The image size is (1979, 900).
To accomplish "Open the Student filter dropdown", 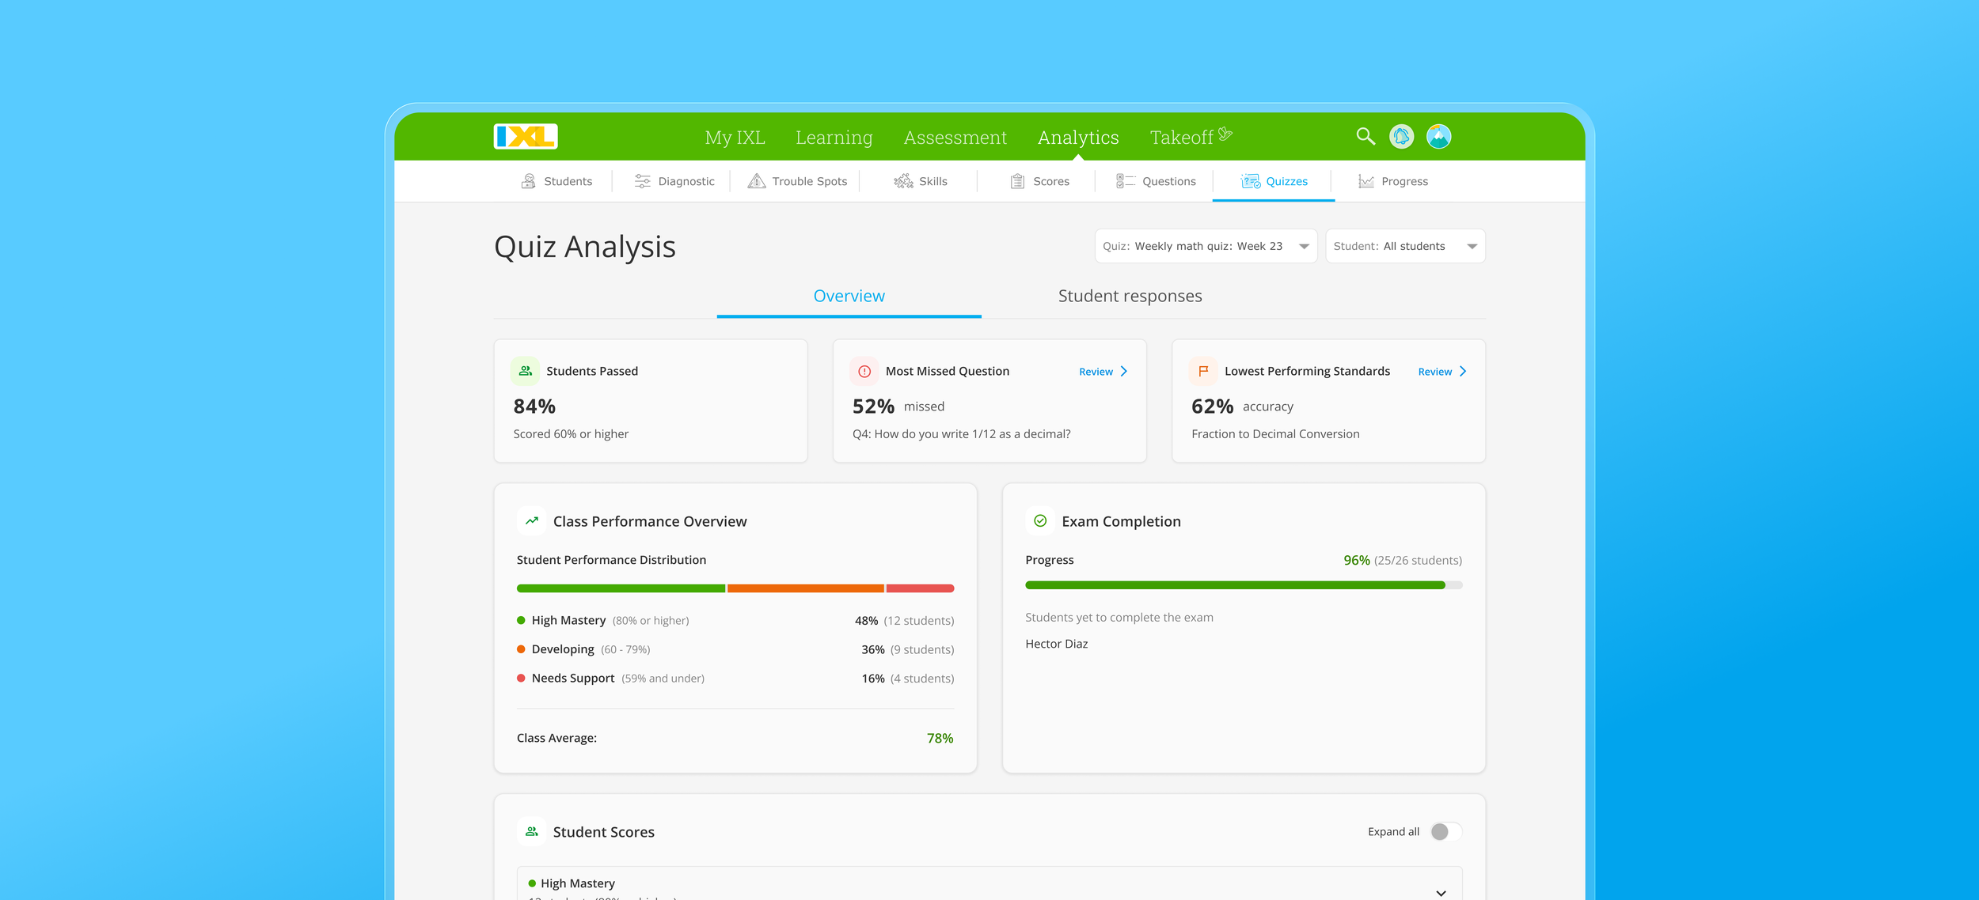I will tap(1404, 246).
